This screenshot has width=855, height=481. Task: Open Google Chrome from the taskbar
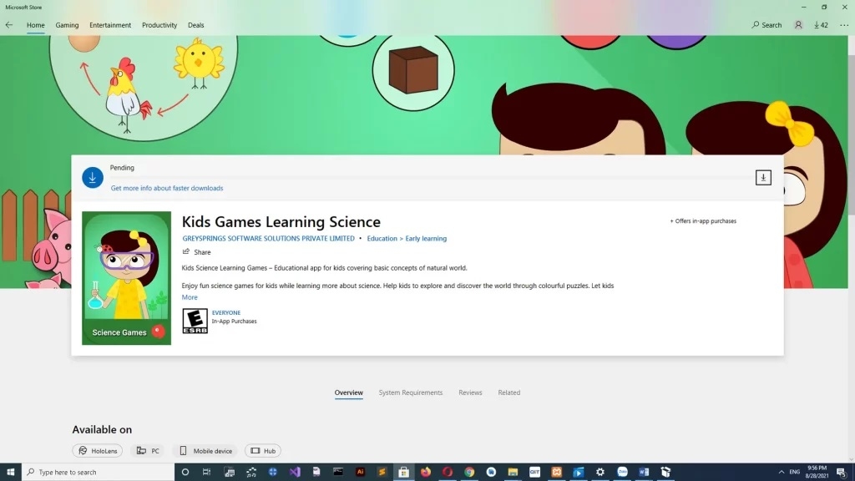point(469,472)
